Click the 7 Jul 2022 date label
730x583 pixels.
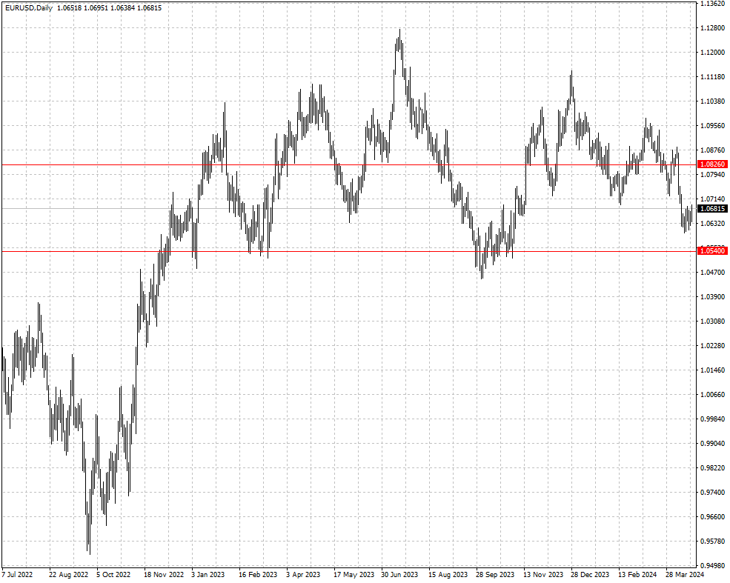click(x=17, y=575)
